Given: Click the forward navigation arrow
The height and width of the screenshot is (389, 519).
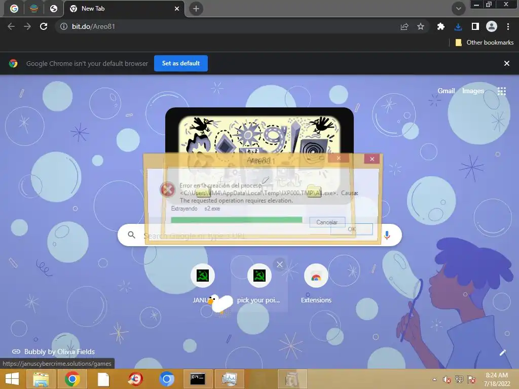Looking at the screenshot, I should [27, 26].
